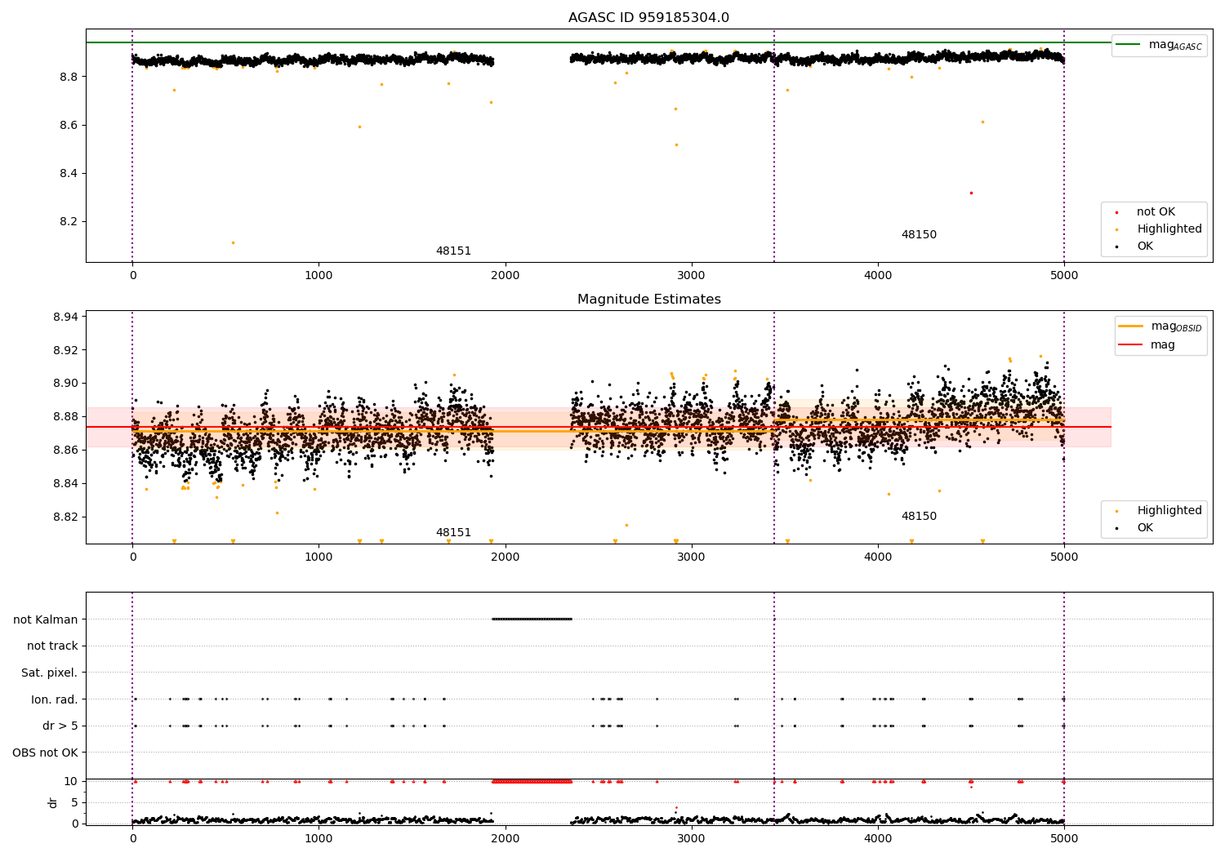
Task: Click the black 'not Kalman' flagged data segment
Action: (532, 619)
